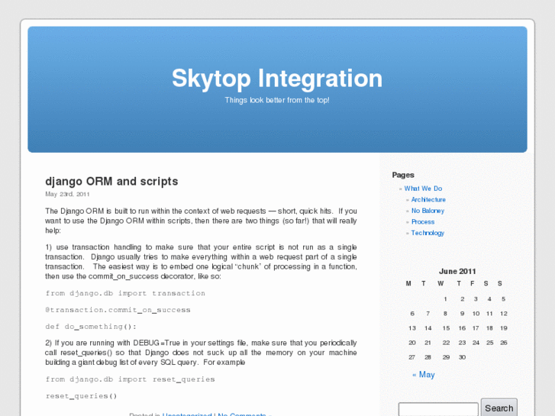The height and width of the screenshot is (416, 555).
Task: Select day 30 in the calendar
Action: click(x=462, y=357)
